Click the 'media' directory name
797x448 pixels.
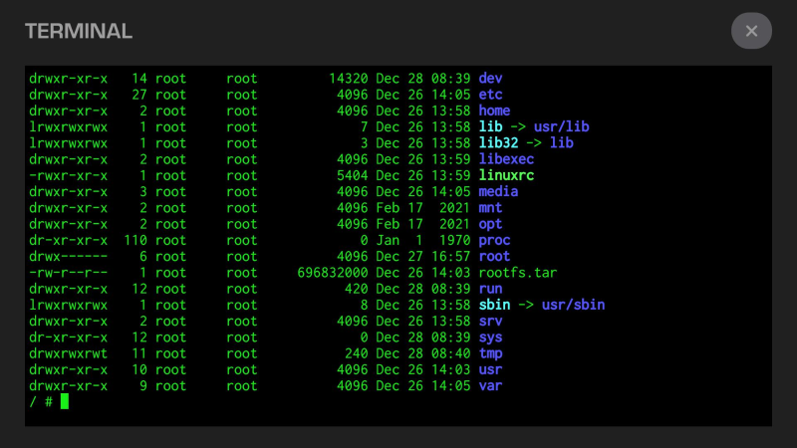click(499, 191)
